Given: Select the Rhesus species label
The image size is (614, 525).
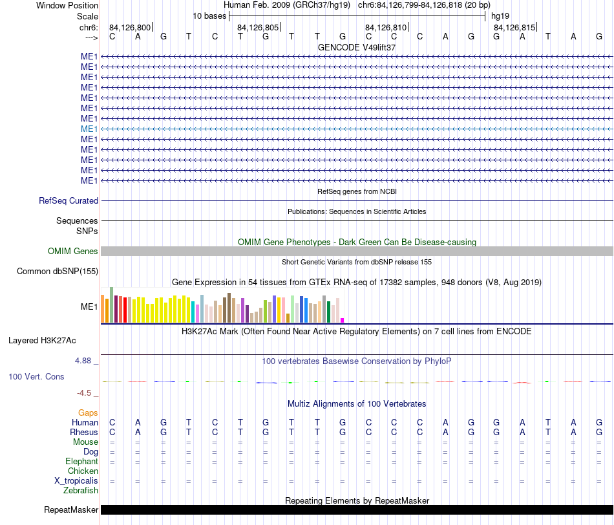Looking at the screenshot, I should coord(84,432).
